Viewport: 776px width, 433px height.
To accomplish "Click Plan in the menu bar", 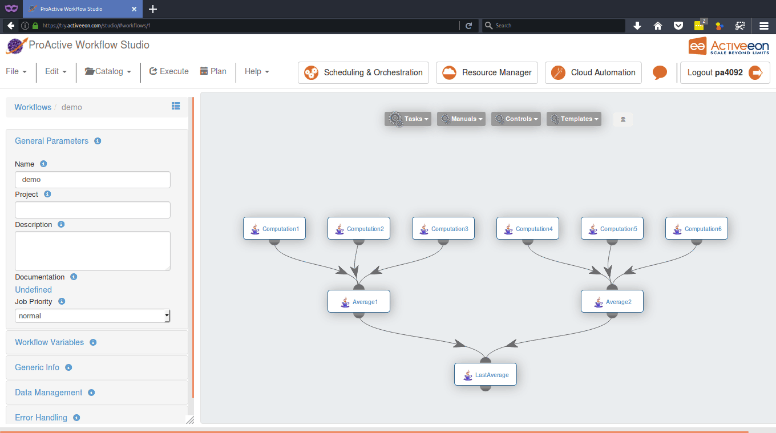I will 213,71.
